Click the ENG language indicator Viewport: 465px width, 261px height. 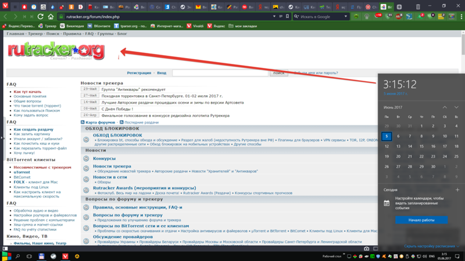click(x=432, y=256)
